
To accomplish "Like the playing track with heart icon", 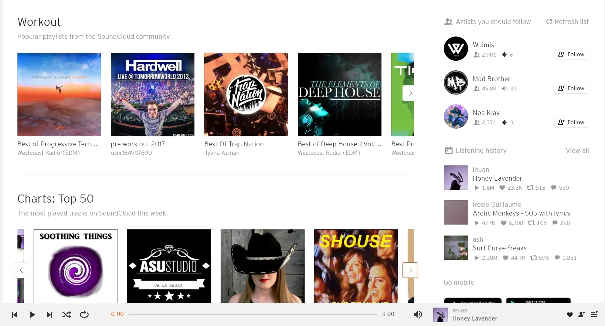I will (570, 315).
